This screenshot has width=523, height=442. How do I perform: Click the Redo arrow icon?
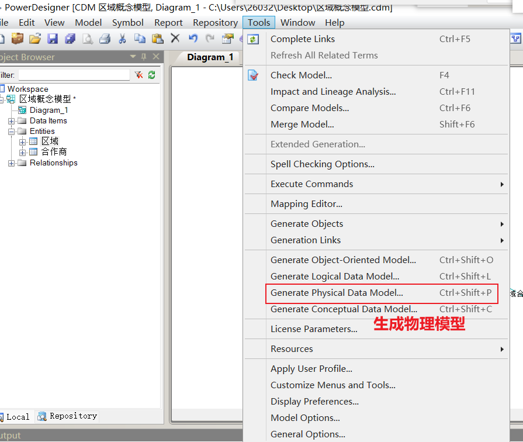pos(210,38)
